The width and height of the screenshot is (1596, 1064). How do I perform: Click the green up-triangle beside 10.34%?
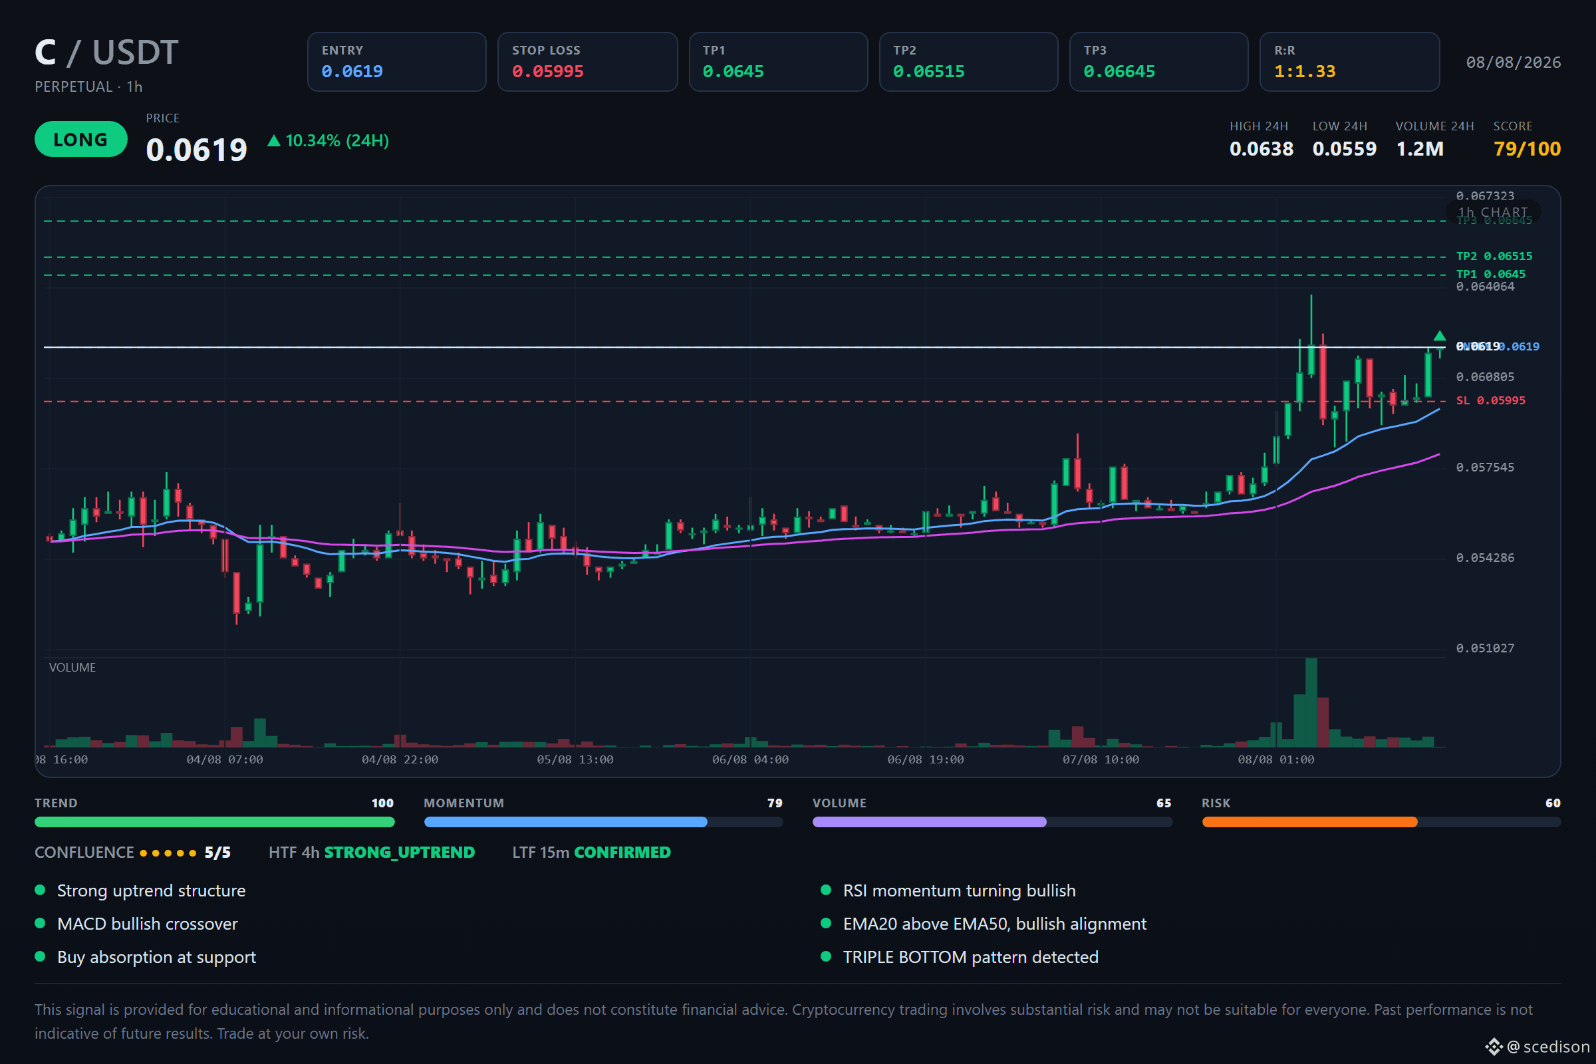coord(273,140)
